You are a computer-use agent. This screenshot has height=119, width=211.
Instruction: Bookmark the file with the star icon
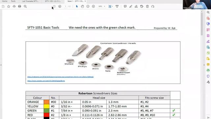tap(9, 6)
